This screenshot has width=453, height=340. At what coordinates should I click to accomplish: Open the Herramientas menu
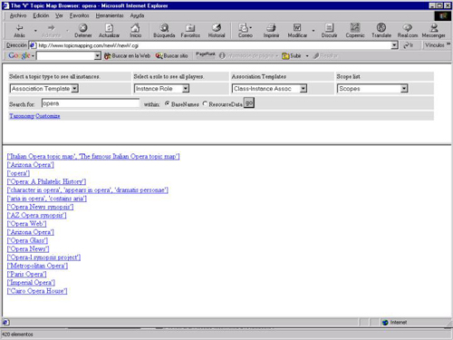click(110, 15)
